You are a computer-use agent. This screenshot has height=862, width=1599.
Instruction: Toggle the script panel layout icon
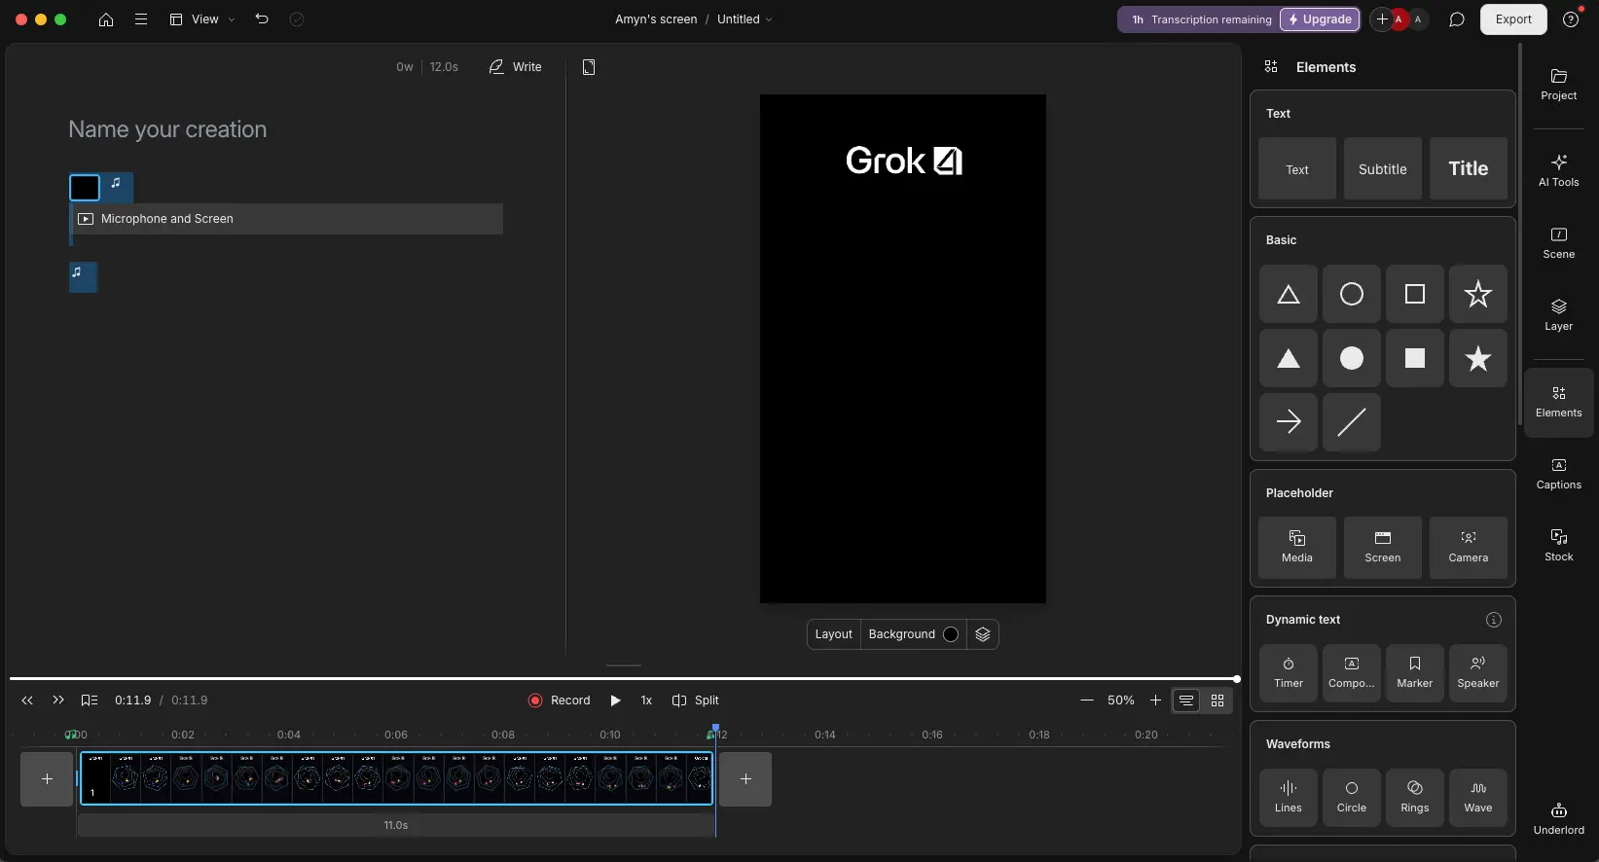coord(589,67)
